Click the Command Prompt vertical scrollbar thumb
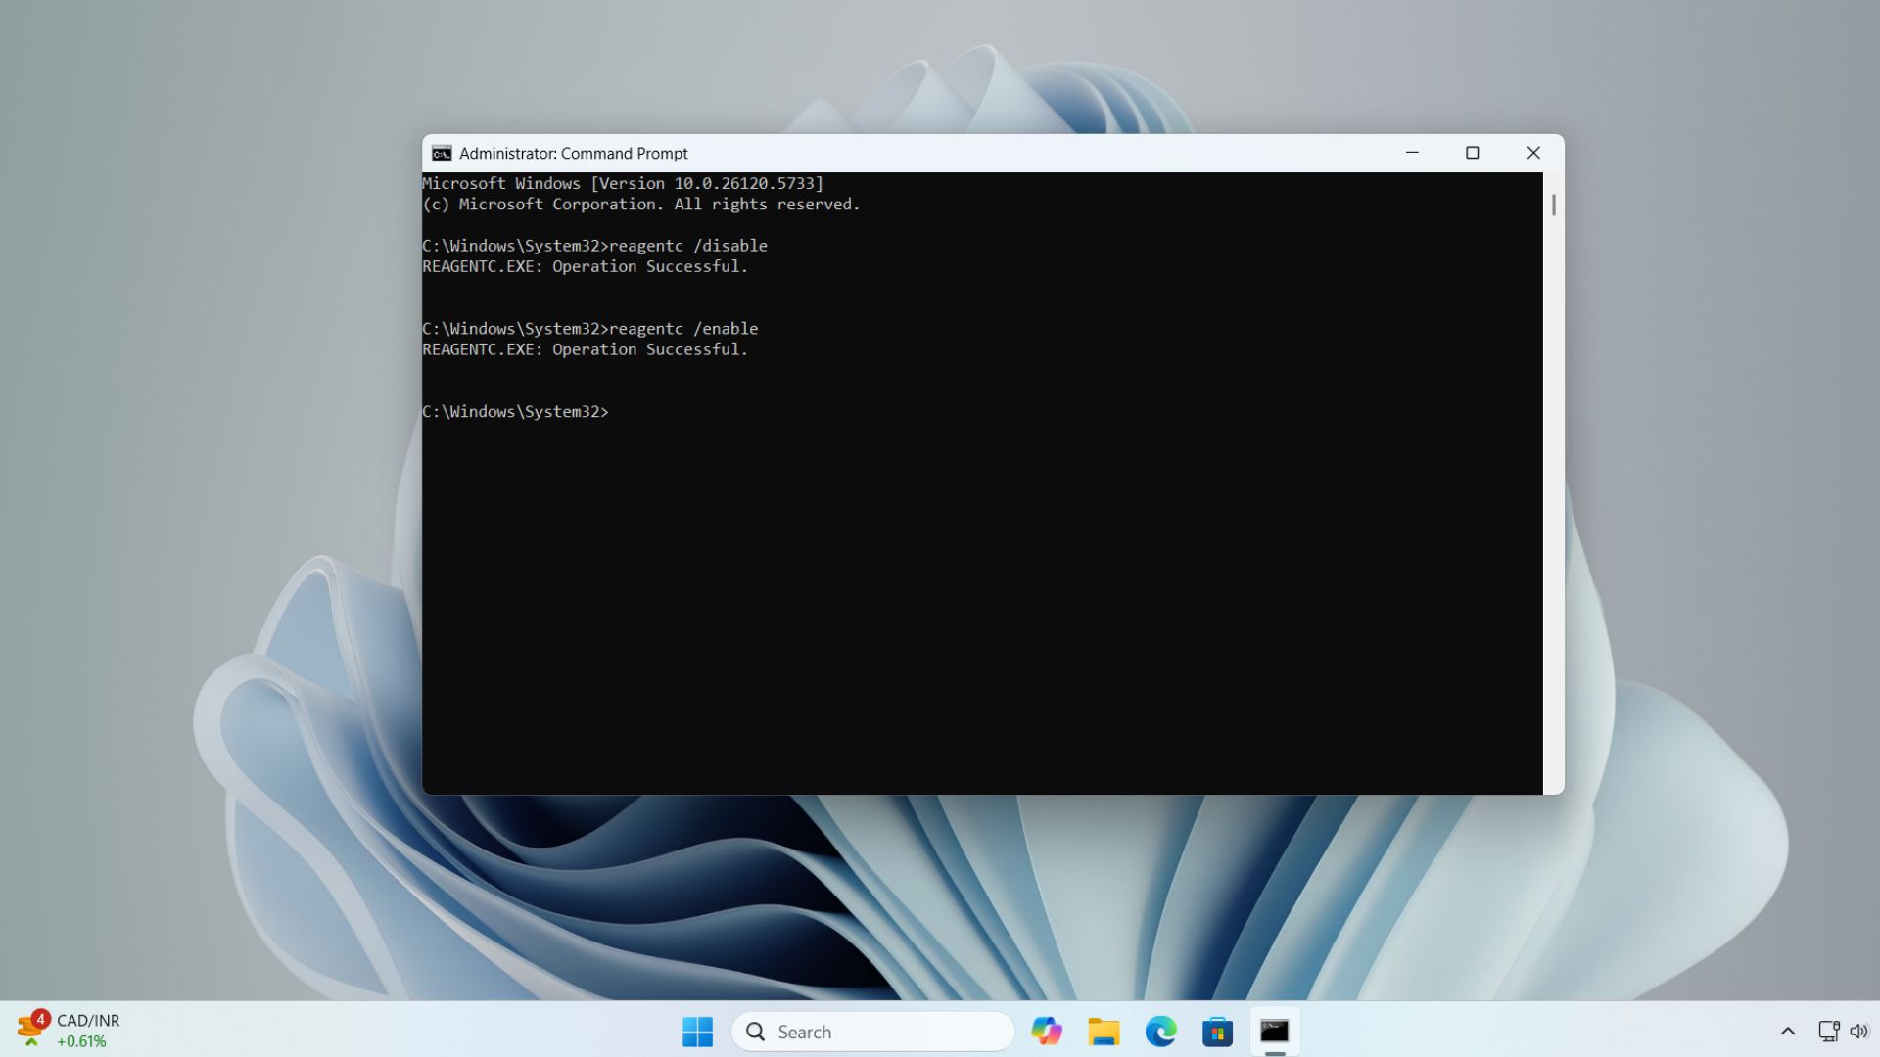 click(1553, 206)
